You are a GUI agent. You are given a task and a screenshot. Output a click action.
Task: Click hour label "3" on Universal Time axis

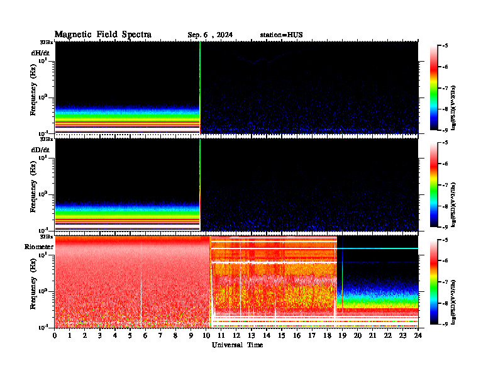coord(100,336)
